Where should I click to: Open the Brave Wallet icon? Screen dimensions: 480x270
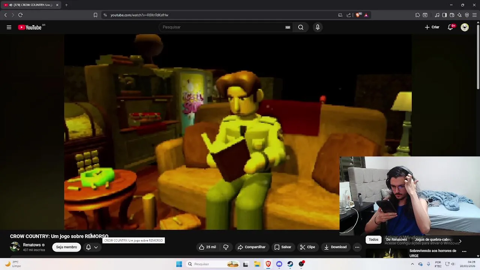coord(452,15)
